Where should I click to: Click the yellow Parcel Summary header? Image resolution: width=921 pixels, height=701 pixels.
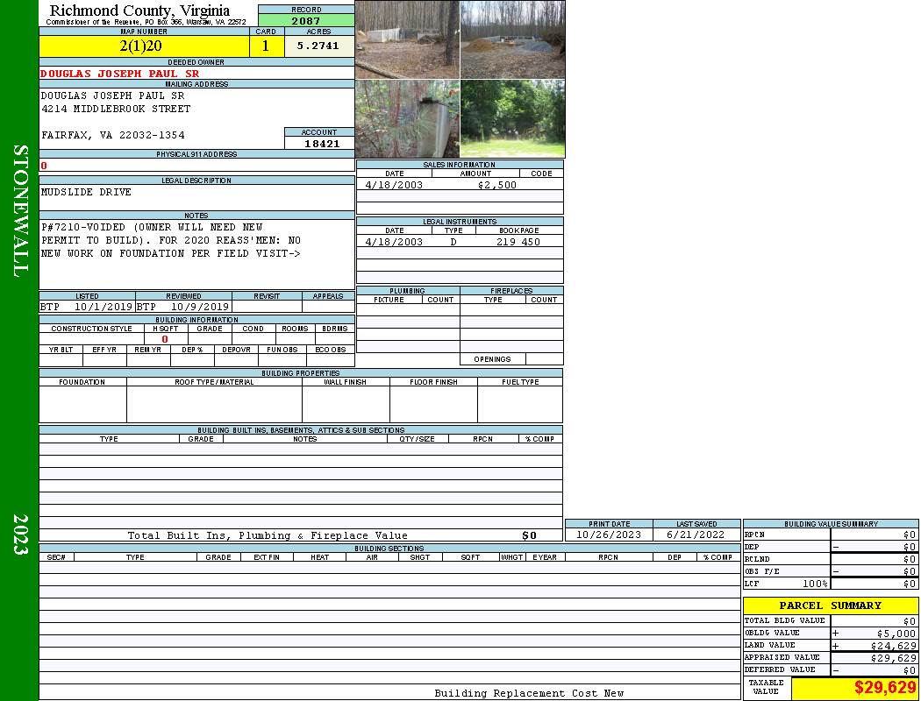pyautogui.click(x=831, y=605)
